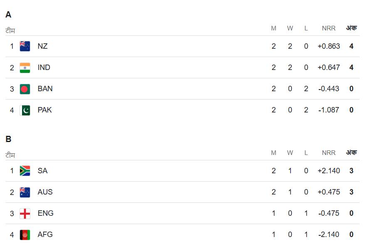Click South Africa's +2.140 NRR value

328,171
